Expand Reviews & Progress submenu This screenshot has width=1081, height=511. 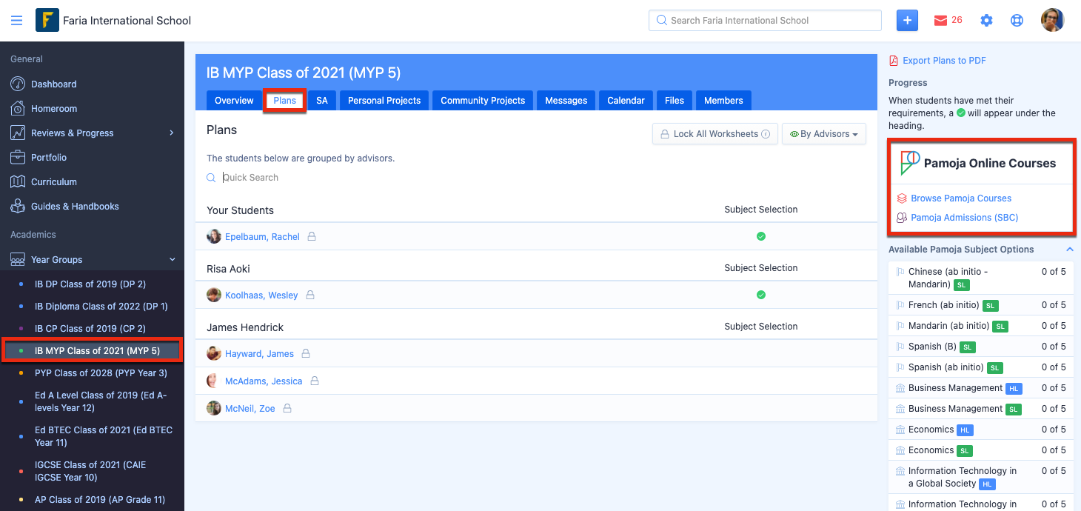coord(172,133)
